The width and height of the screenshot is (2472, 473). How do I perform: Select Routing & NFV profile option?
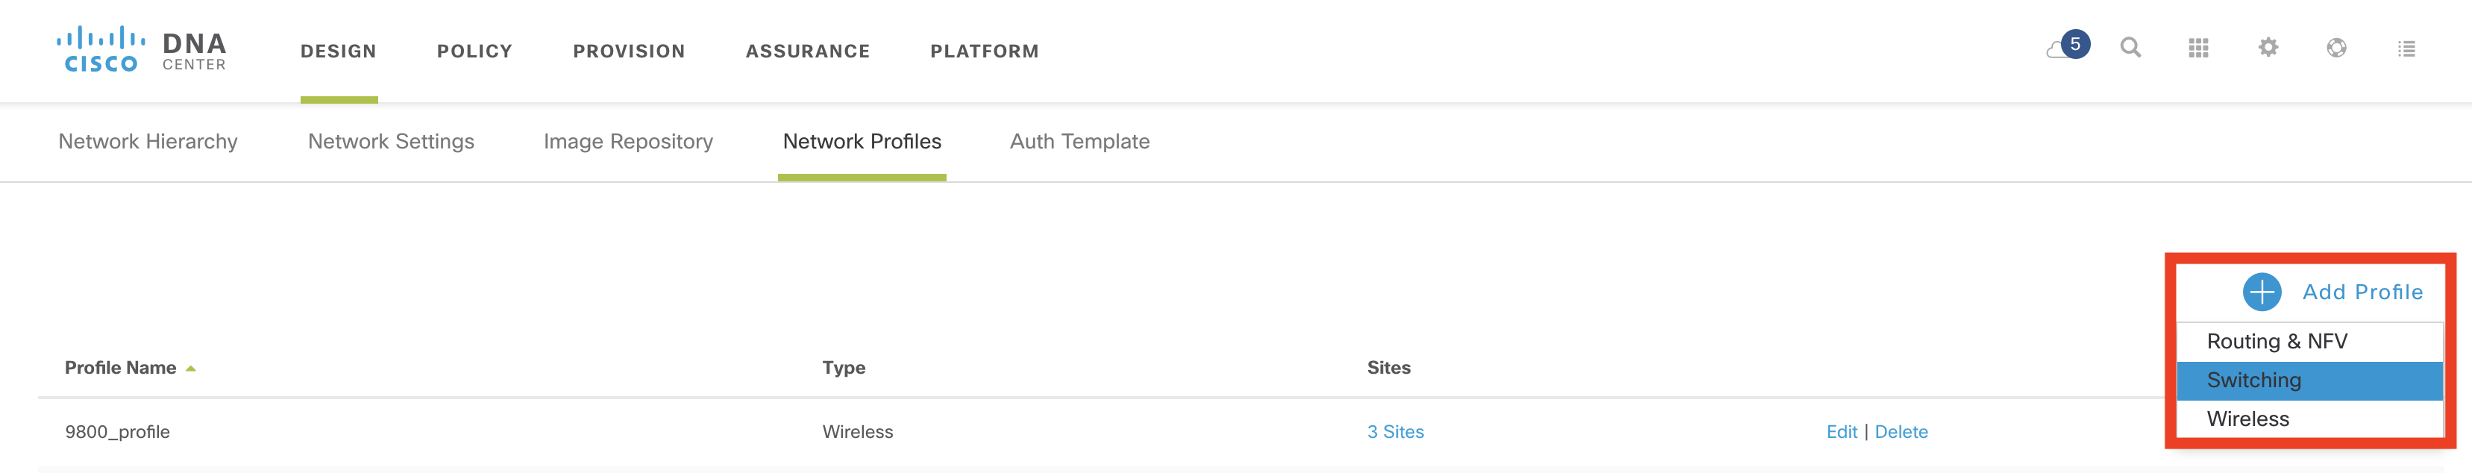(x=2277, y=342)
